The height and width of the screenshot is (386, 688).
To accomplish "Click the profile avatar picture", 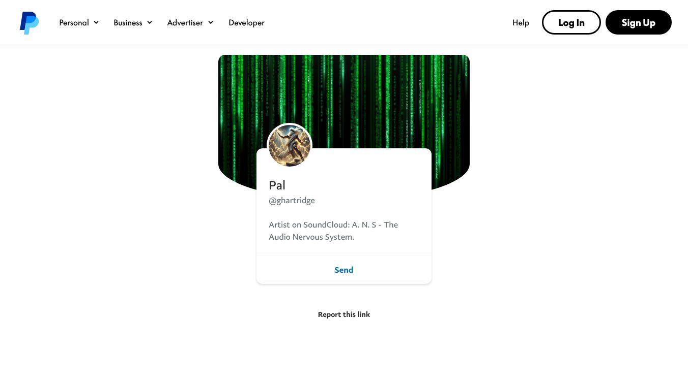I will pos(290,145).
